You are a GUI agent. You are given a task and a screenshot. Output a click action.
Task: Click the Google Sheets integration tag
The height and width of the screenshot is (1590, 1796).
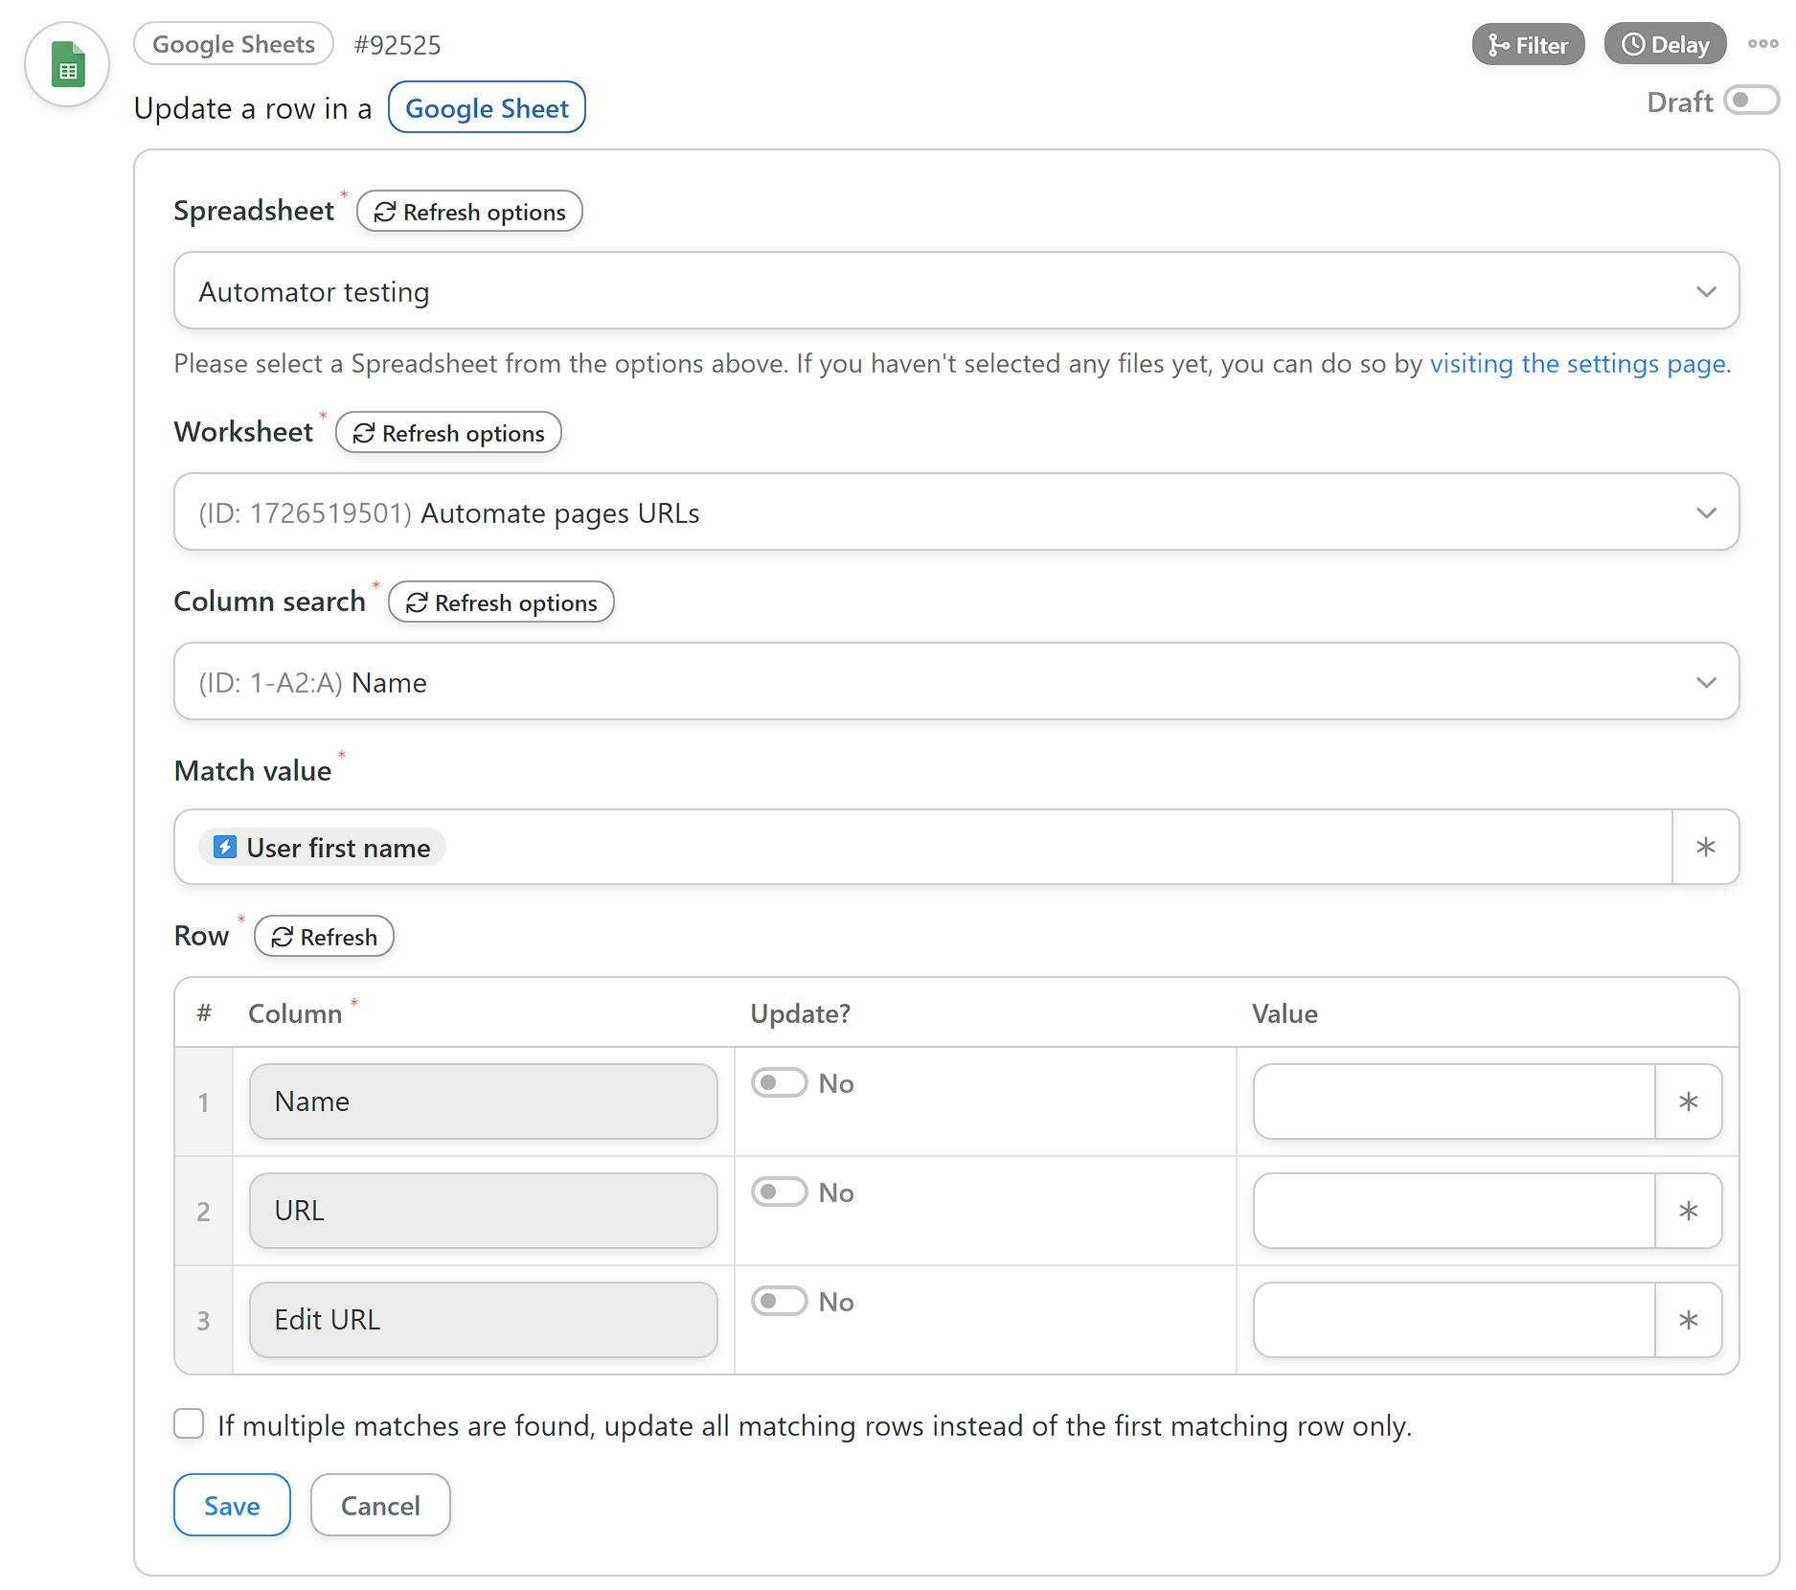click(x=234, y=44)
